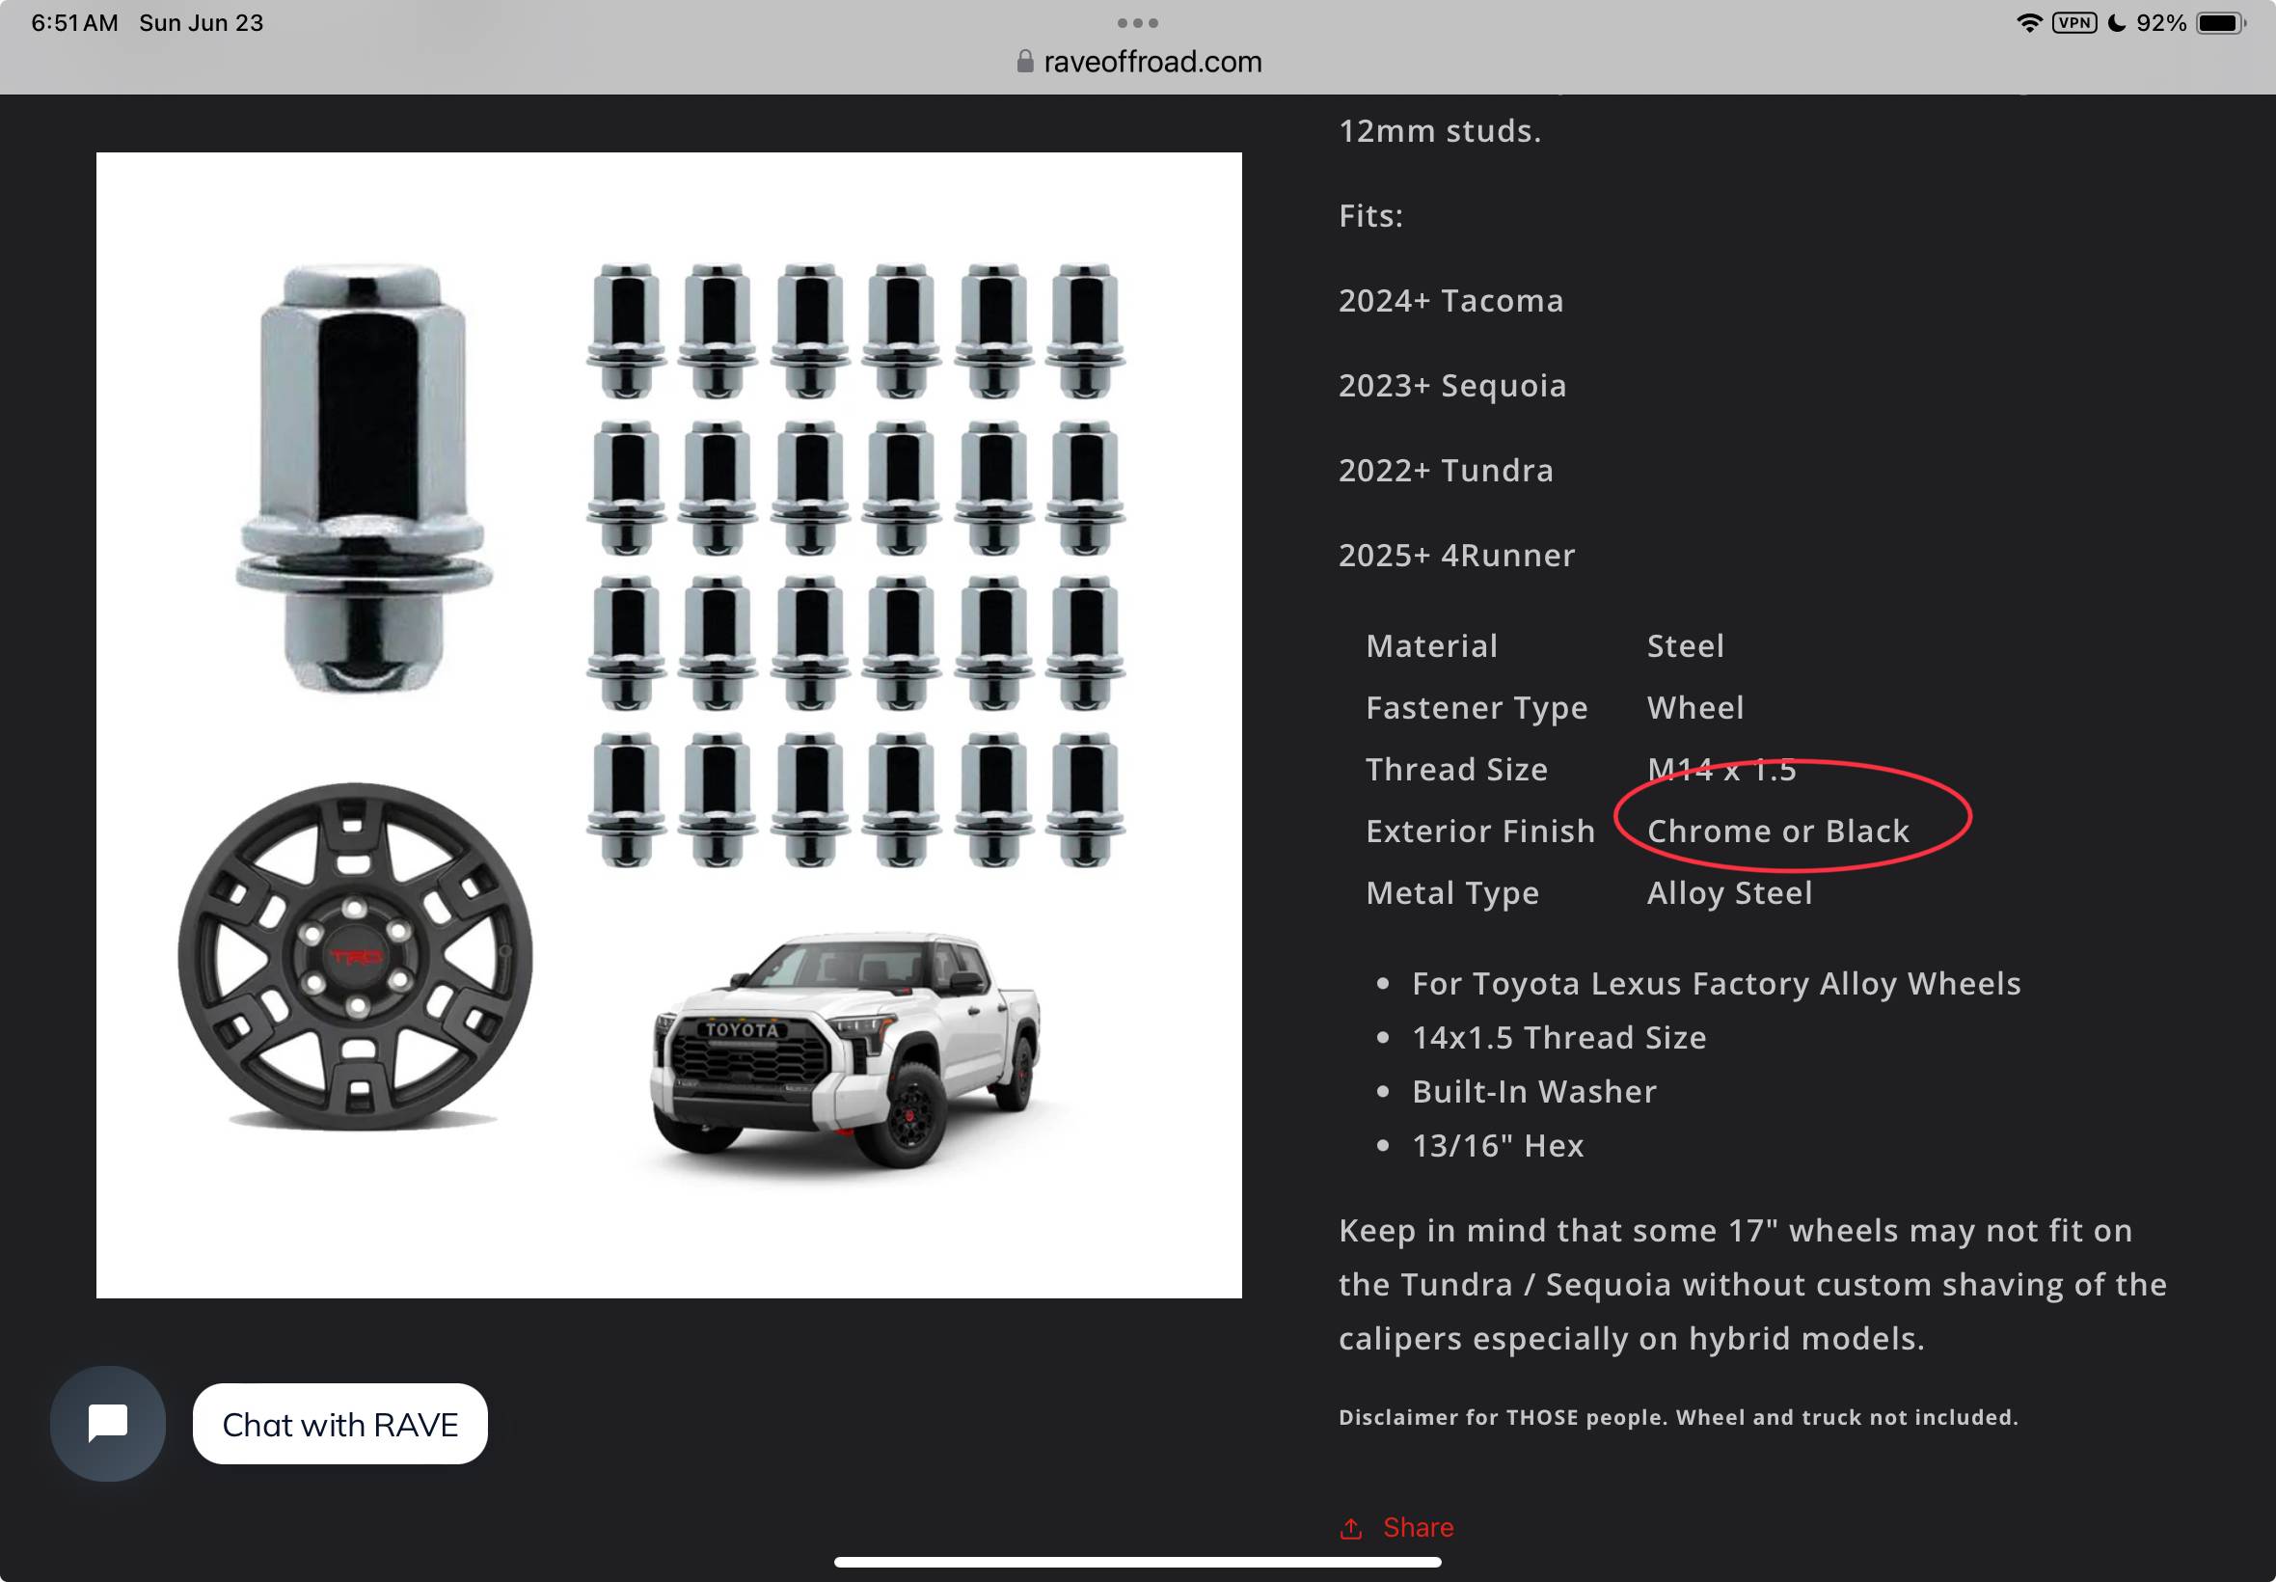
Task: Tap the VPN status indicator
Action: 2074,23
